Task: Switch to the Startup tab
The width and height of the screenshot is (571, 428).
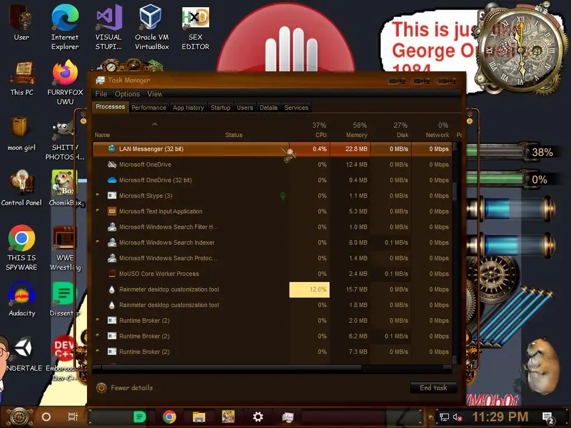Action: (x=220, y=108)
